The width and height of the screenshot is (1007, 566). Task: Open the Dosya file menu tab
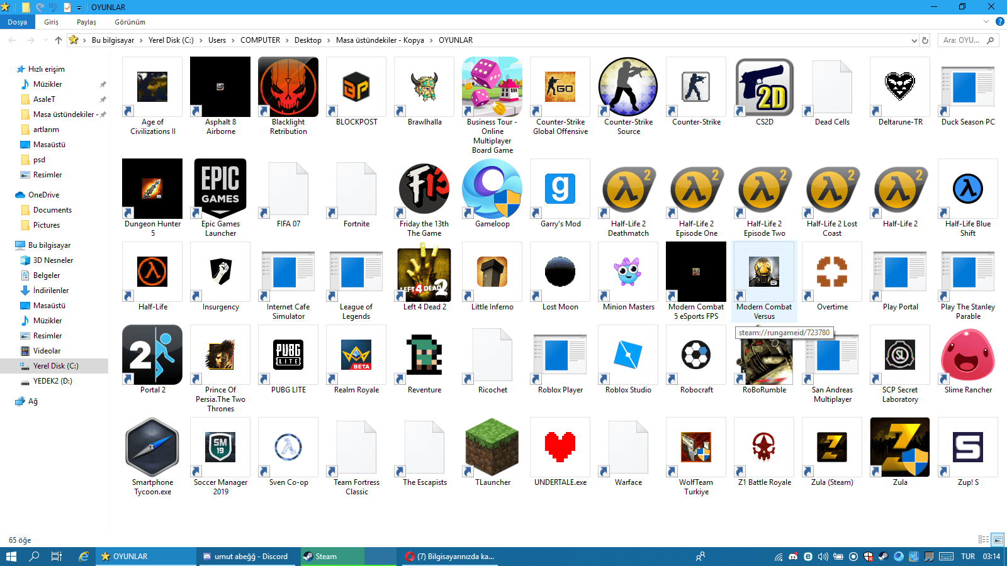(18, 22)
